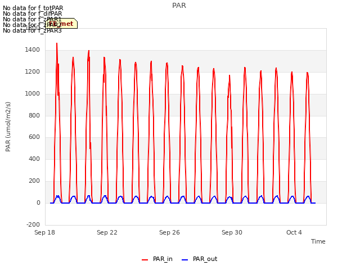Viewport: 360px width, 270px height.
Task: Toggle the PAR_out legend entry
Action: point(199,259)
